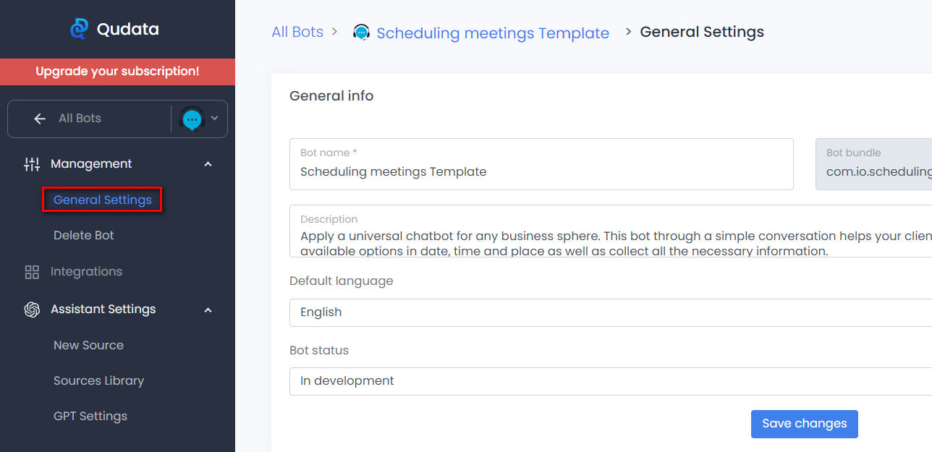
Task: Collapse the Assistant Settings chevron
Action: point(208,310)
